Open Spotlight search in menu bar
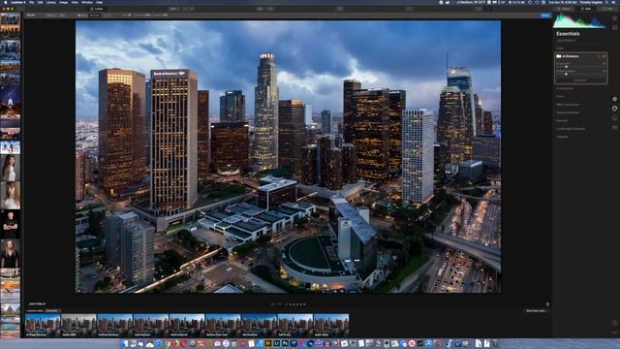This screenshot has width=620, height=349. coord(607,2)
